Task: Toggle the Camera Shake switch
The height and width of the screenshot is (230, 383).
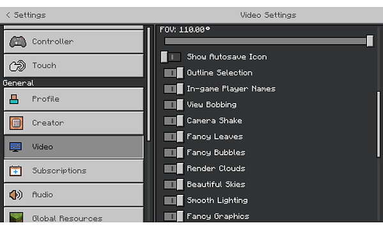Action: (x=174, y=121)
